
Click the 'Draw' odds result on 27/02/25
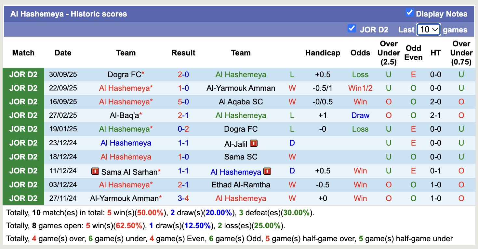point(360,115)
